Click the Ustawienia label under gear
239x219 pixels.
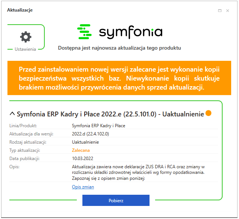(25, 49)
